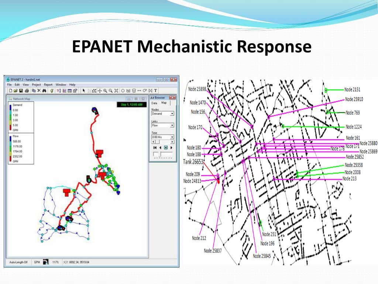Click the Query toolbar icon
The width and height of the screenshot is (378, 284).
point(59,91)
